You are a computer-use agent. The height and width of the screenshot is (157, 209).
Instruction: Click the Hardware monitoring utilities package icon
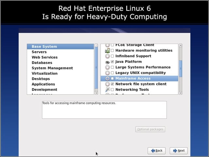click(107, 50)
